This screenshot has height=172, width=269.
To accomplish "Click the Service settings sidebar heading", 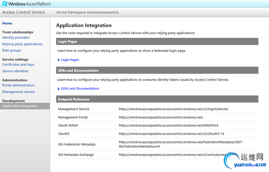I will (15, 59).
